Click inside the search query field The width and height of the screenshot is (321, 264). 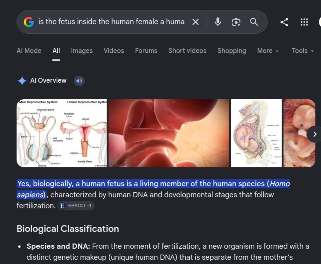tap(111, 22)
